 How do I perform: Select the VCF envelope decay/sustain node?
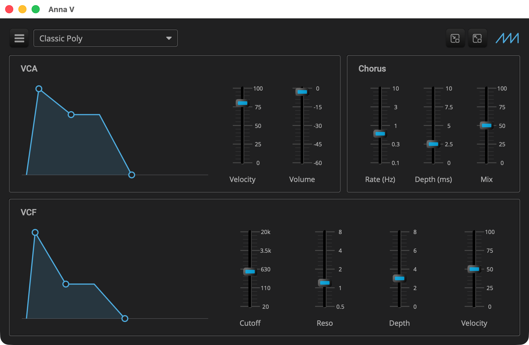tap(66, 284)
